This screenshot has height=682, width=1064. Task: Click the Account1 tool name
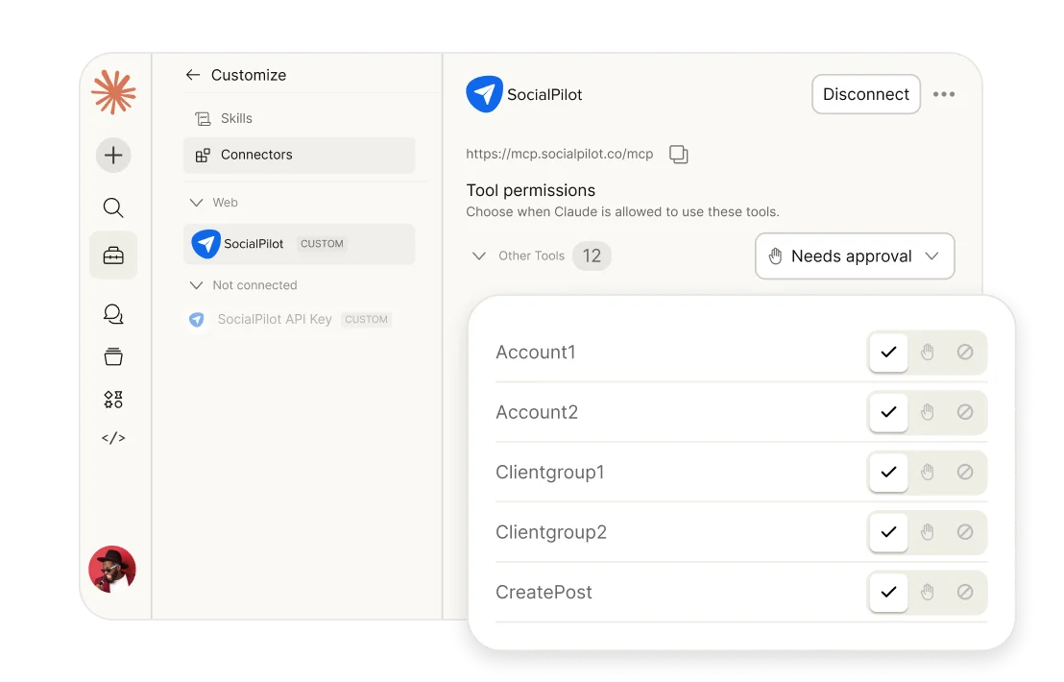click(536, 353)
